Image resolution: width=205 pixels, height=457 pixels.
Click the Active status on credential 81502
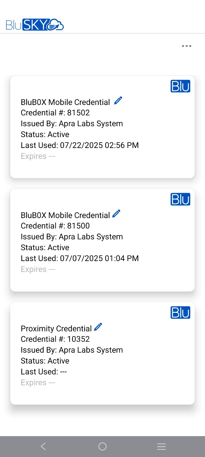(44, 134)
